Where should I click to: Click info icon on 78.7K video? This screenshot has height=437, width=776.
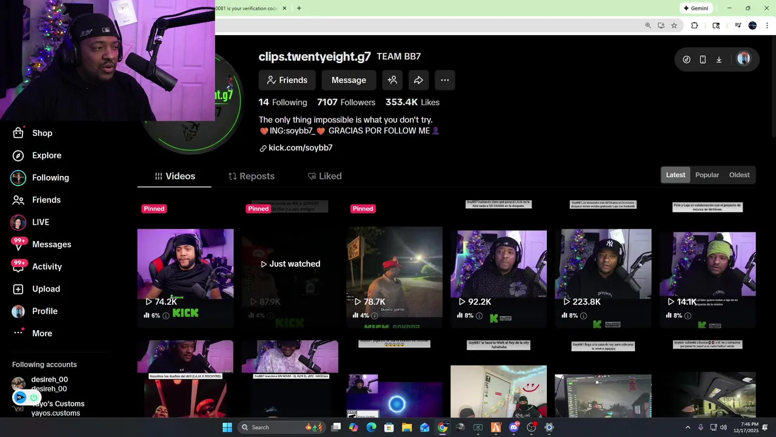(x=375, y=316)
